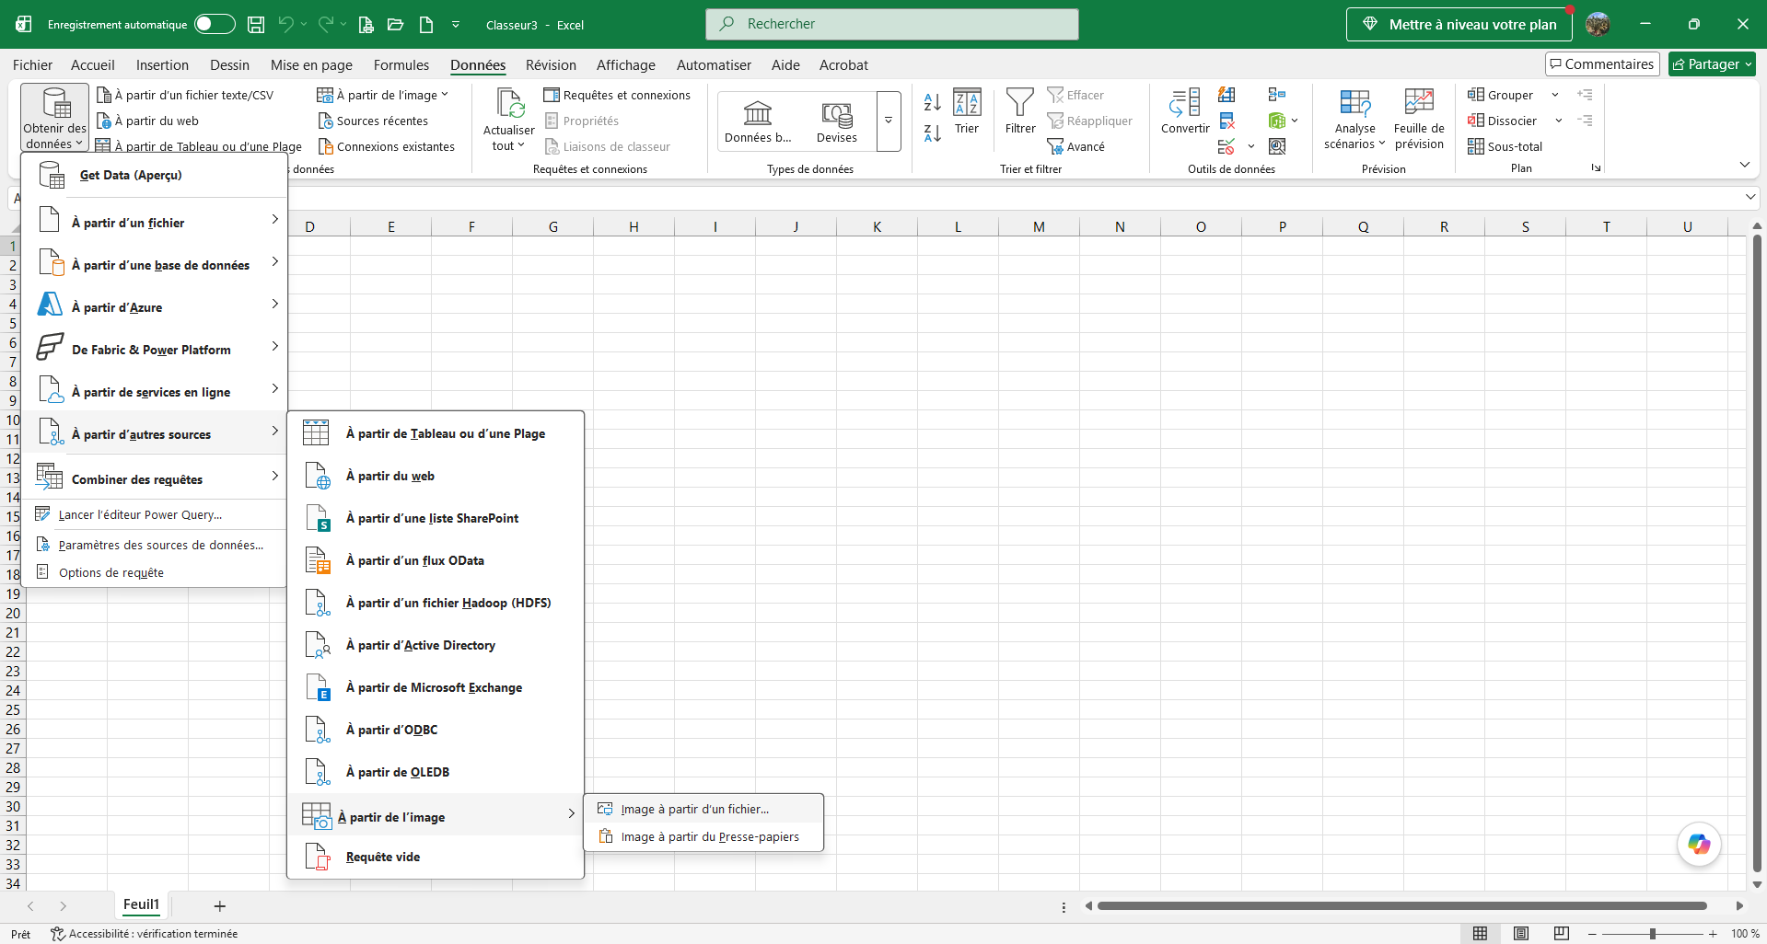Viewport: 1767px width, 944px height.
Task: Choose À partir d'ODBC
Action: click(436, 730)
